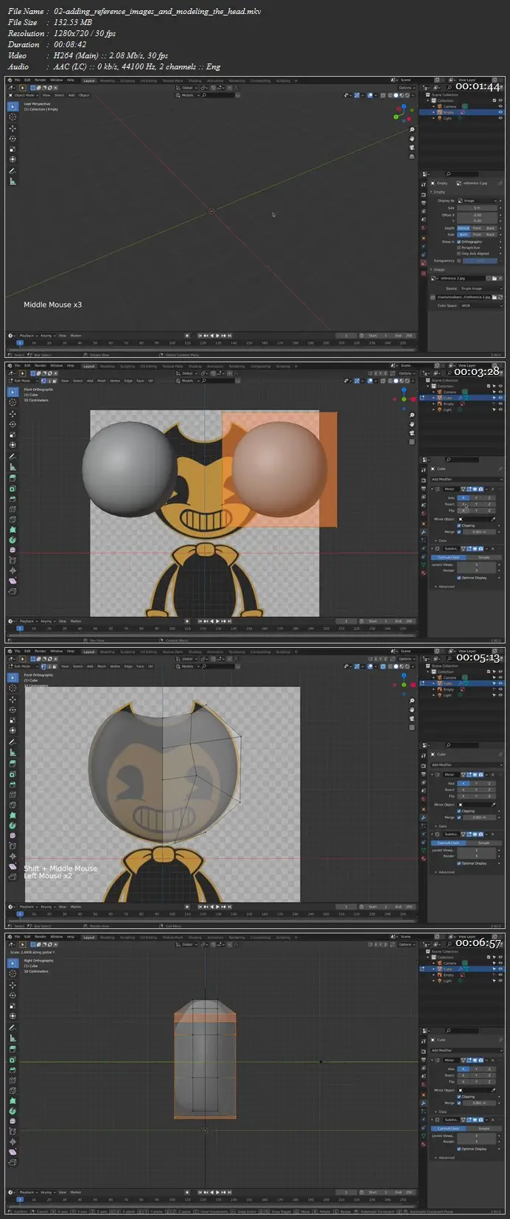Click Levels Viewport value in the 00:05:13 frame

476,850
